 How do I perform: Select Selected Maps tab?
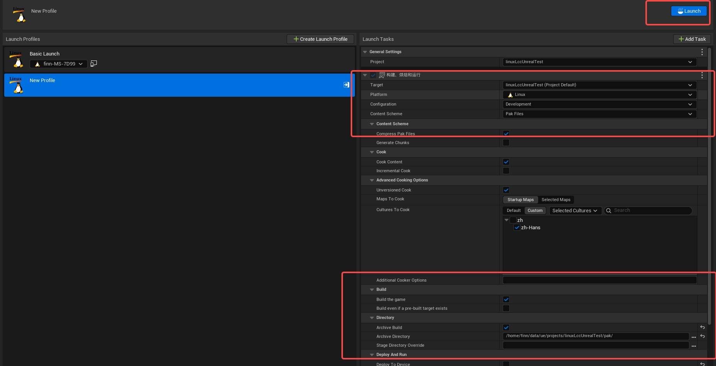click(x=556, y=200)
